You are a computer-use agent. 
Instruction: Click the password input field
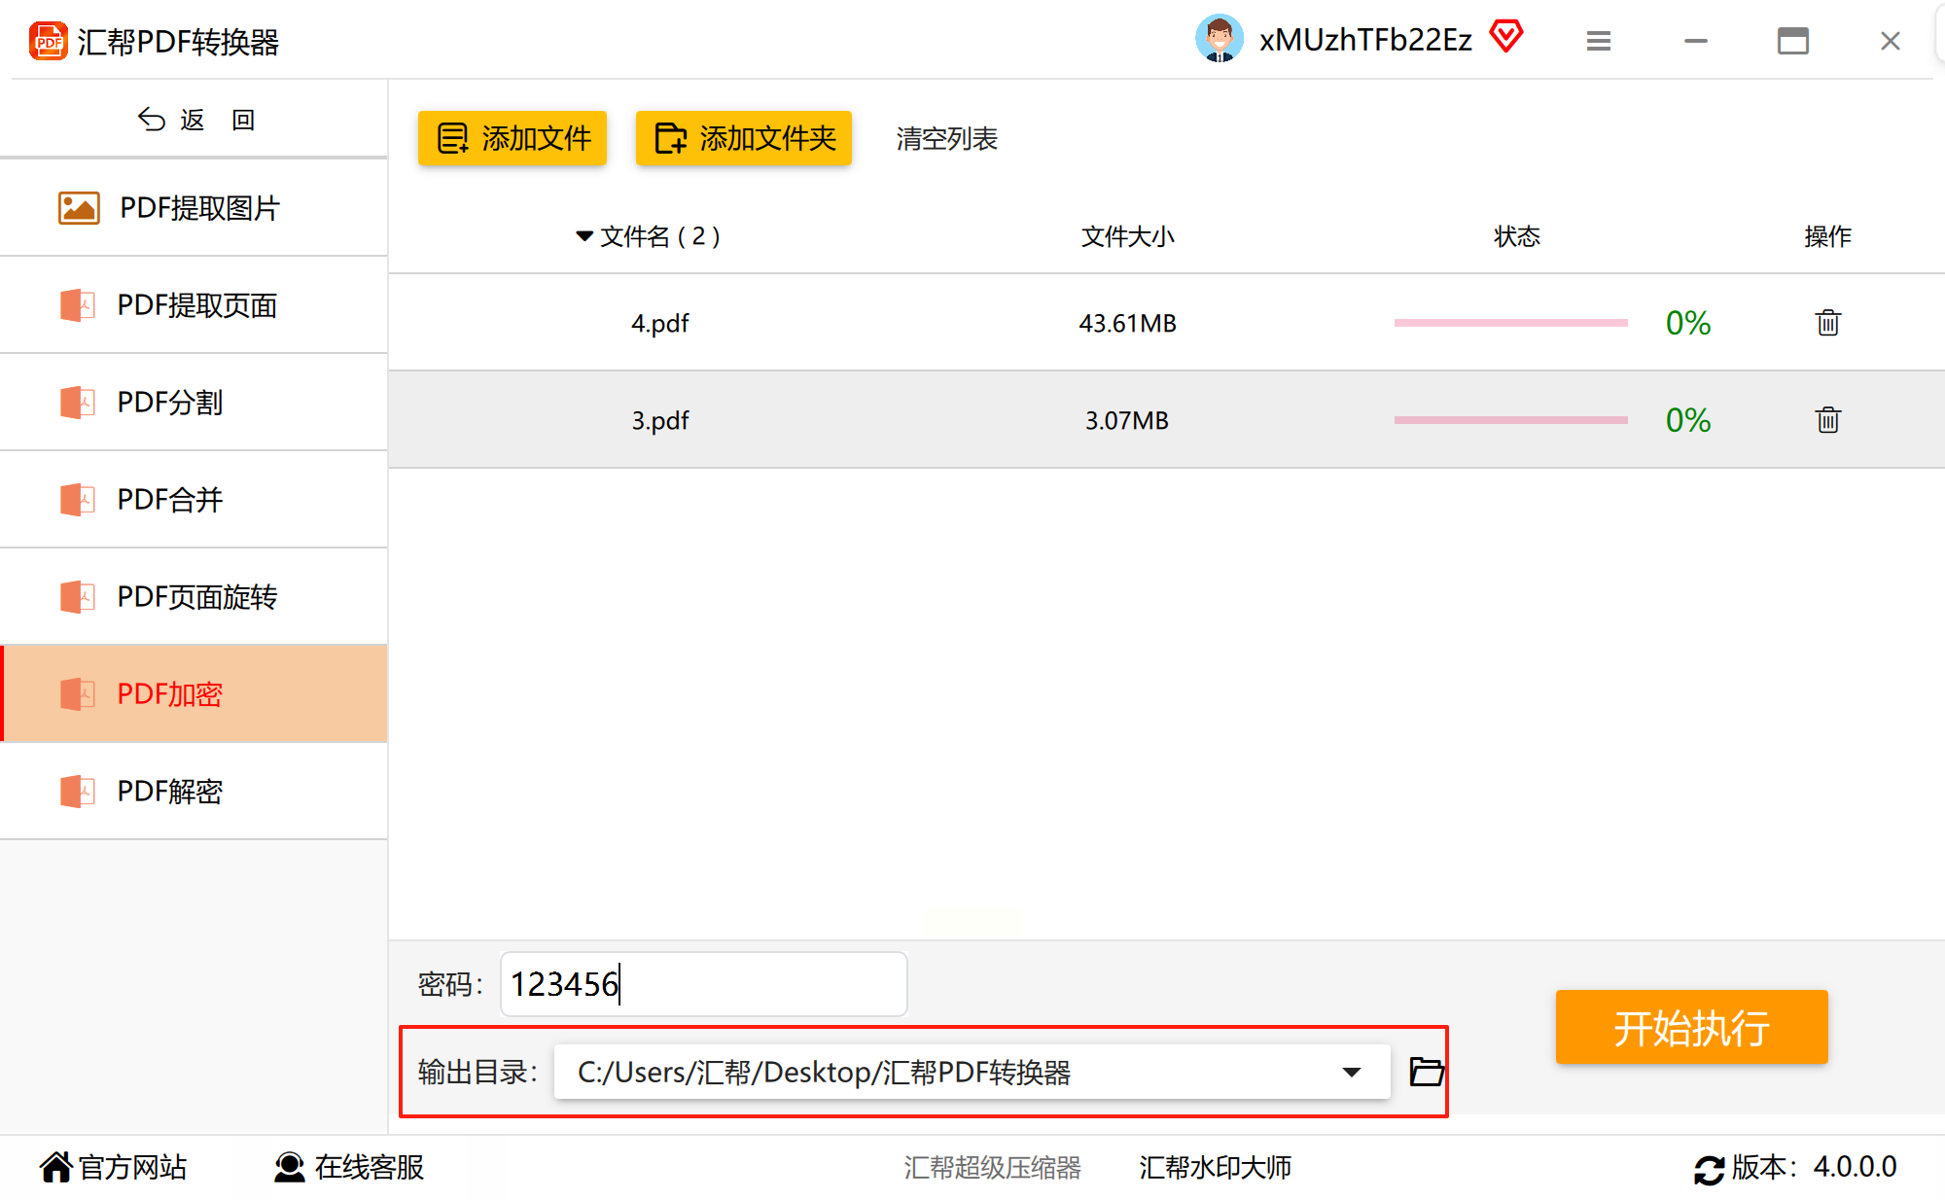(x=704, y=984)
